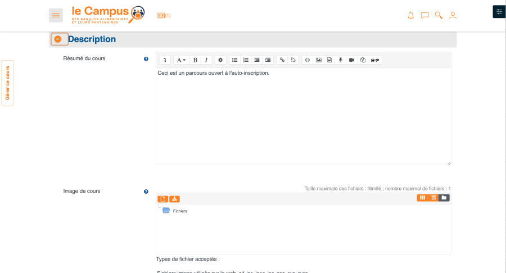
Task: Click the record audio microphone icon
Action: 340,60
